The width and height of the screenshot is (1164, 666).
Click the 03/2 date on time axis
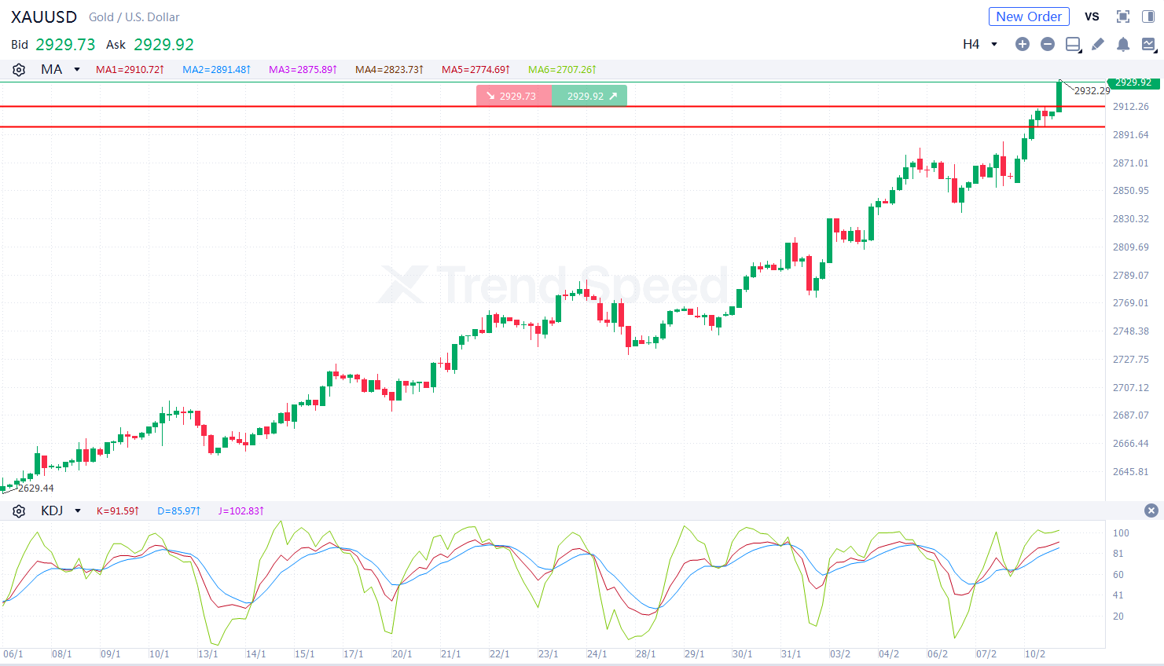tap(840, 654)
